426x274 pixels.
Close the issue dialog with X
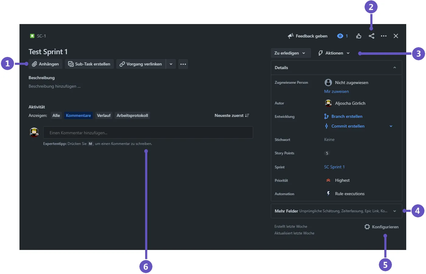(x=396, y=36)
